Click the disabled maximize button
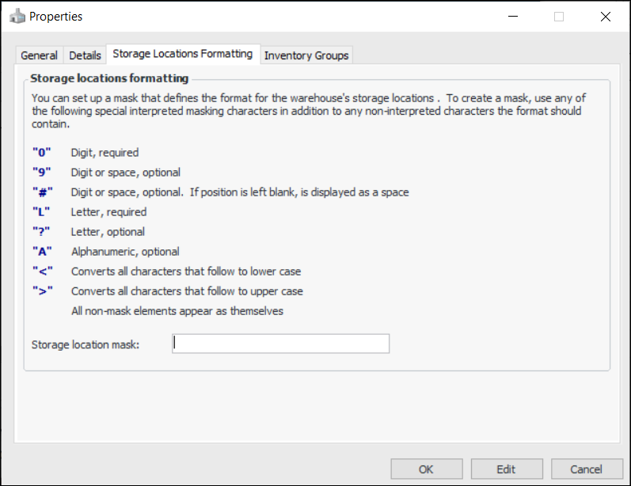Viewport: 631px width, 486px height. [x=559, y=16]
